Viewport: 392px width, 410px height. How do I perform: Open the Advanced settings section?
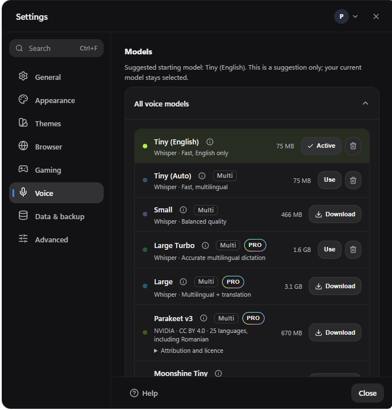tap(56, 240)
